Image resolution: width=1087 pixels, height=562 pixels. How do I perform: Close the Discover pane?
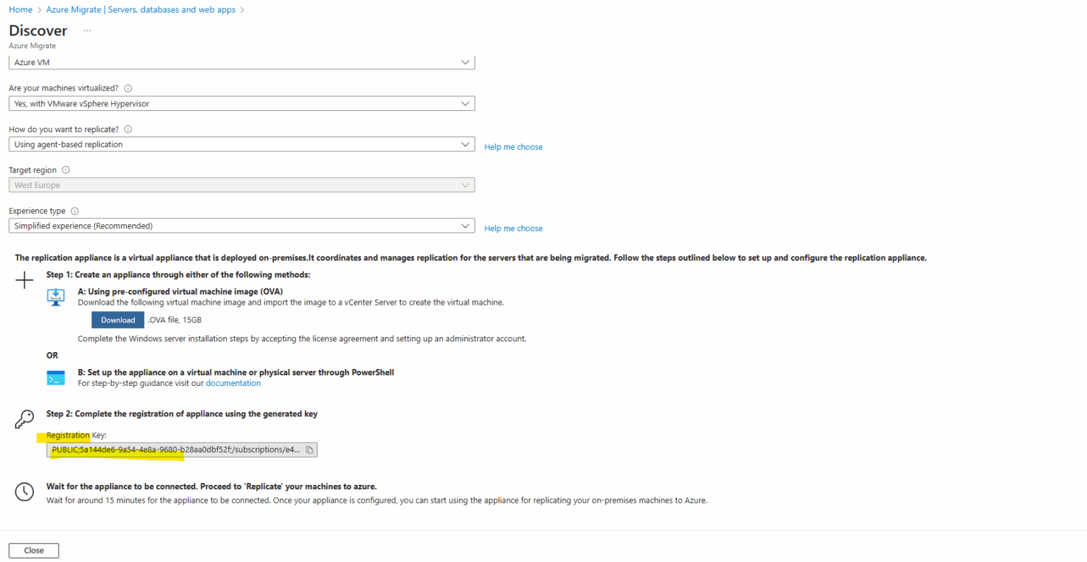33,550
